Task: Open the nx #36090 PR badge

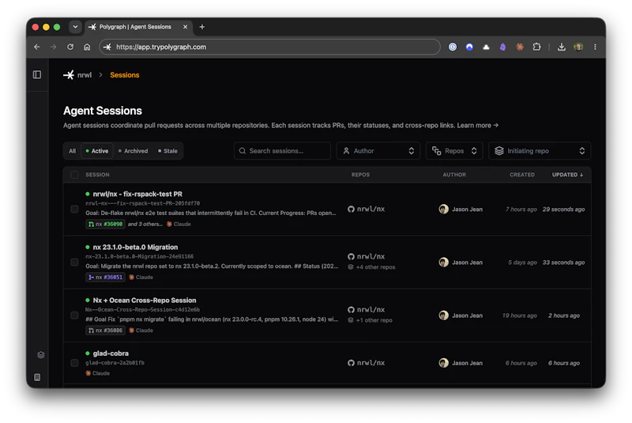Action: 106,225
